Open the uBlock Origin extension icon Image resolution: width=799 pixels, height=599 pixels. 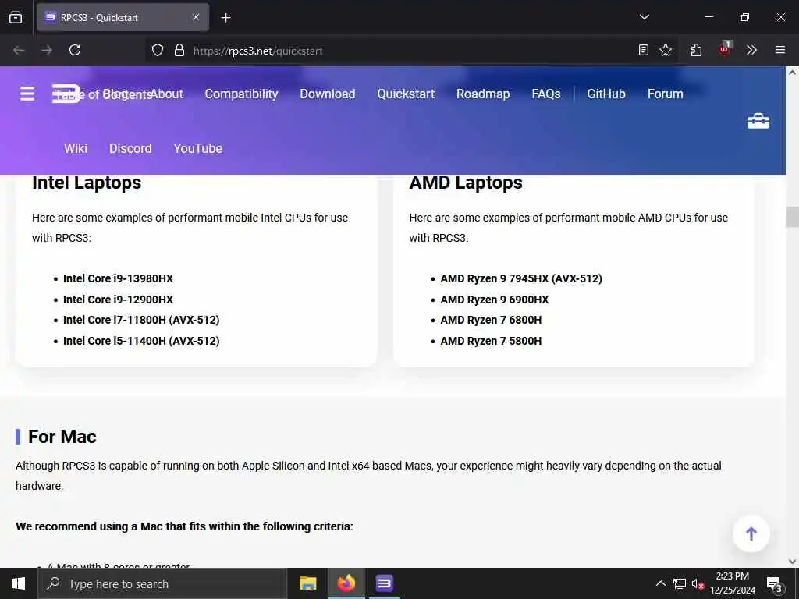point(725,49)
